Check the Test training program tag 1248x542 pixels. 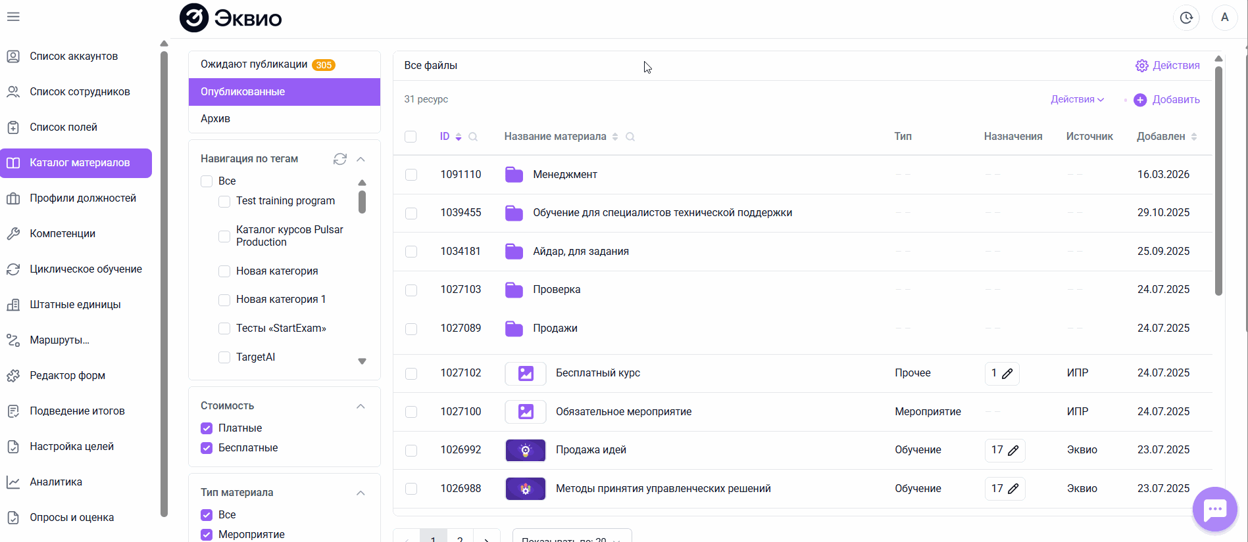tap(224, 201)
